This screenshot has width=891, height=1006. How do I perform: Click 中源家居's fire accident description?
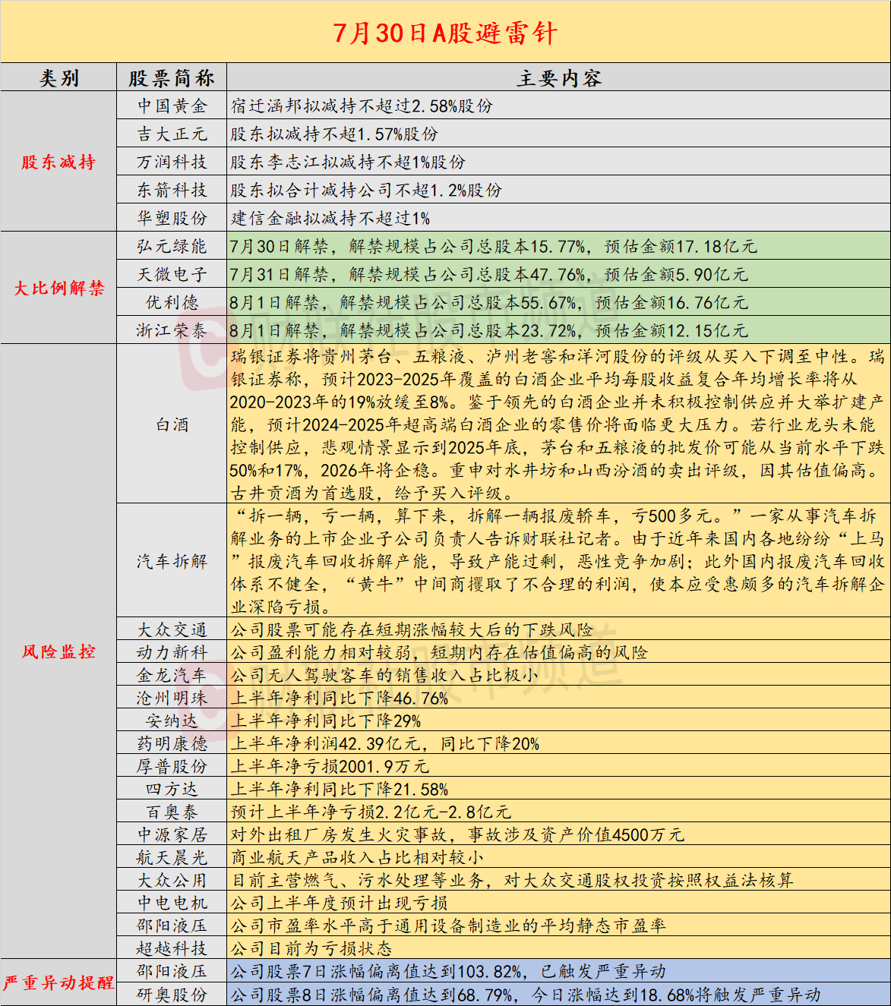coord(457,834)
